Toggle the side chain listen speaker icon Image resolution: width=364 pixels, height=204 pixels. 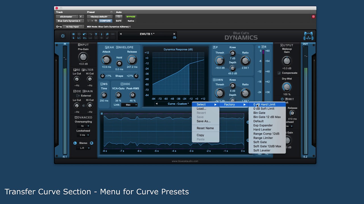(x=84, y=106)
